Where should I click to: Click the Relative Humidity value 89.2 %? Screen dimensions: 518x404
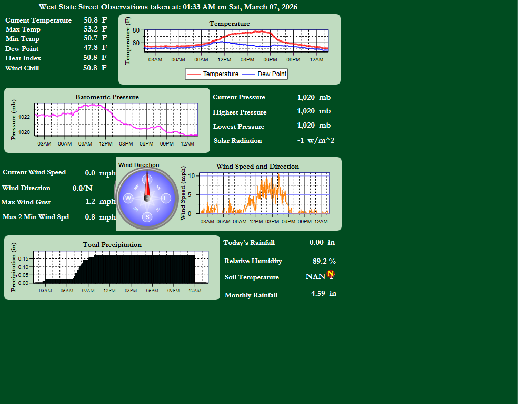tap(324, 261)
